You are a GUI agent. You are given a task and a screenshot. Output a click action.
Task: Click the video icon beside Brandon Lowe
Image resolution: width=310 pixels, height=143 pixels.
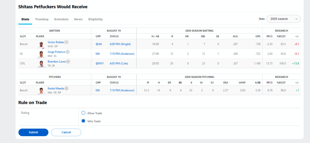tap(69, 61)
